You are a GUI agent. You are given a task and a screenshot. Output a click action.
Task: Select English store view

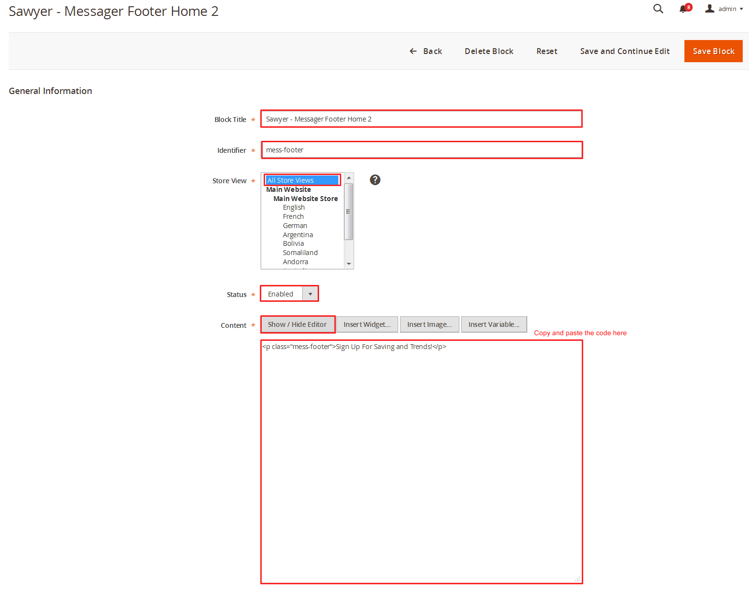[x=294, y=207]
